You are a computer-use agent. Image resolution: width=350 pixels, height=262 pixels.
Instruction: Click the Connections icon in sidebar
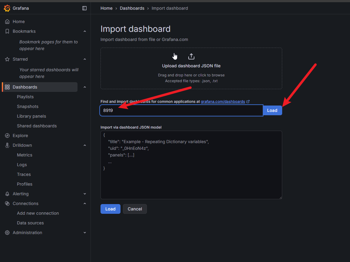click(x=7, y=203)
